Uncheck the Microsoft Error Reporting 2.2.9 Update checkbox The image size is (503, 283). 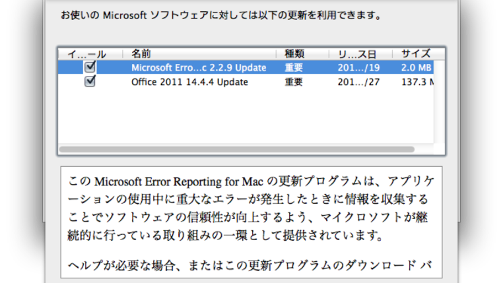tap(90, 67)
